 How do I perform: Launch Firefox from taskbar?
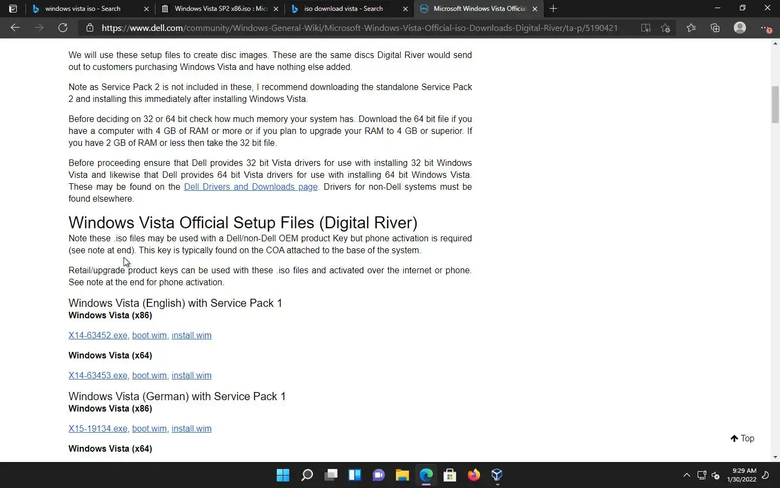point(474,476)
